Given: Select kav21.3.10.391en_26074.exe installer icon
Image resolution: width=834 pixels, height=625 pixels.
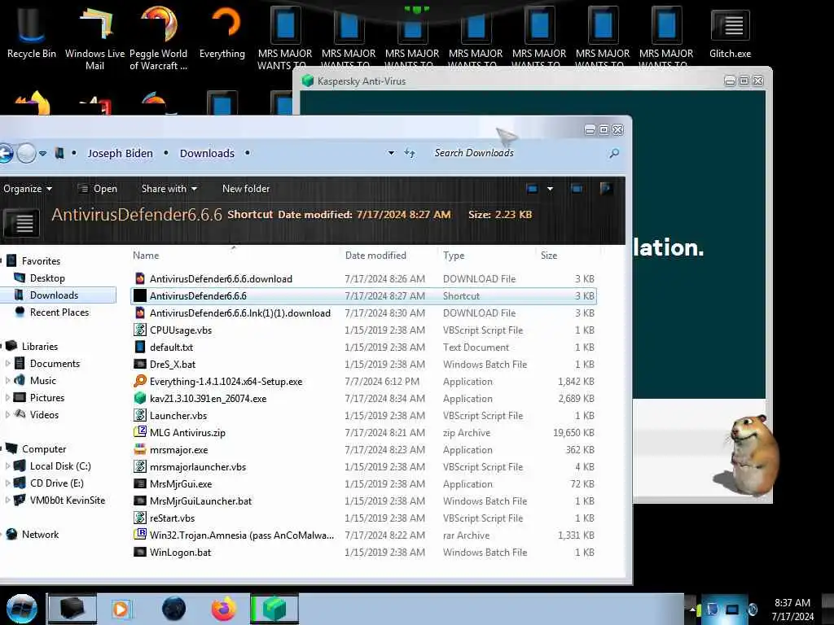Looking at the screenshot, I should [140, 398].
